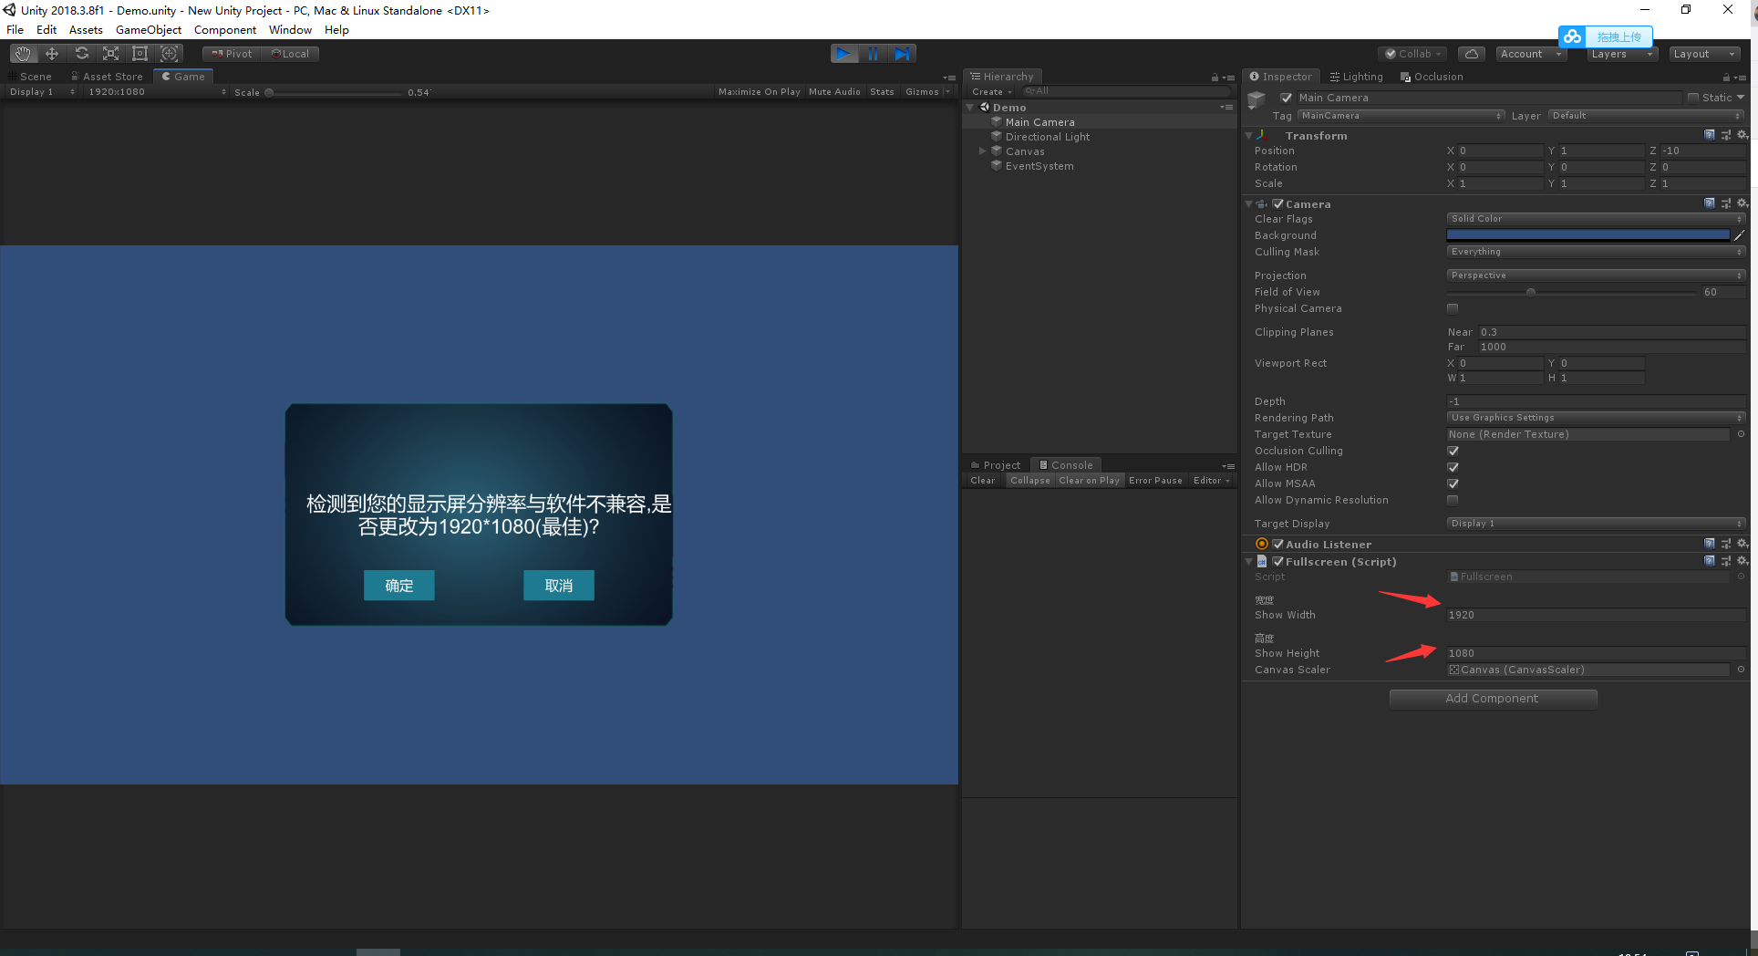Open the Projection dropdown showing Perspective
Image resolution: width=1758 pixels, height=956 pixels.
click(x=1594, y=275)
